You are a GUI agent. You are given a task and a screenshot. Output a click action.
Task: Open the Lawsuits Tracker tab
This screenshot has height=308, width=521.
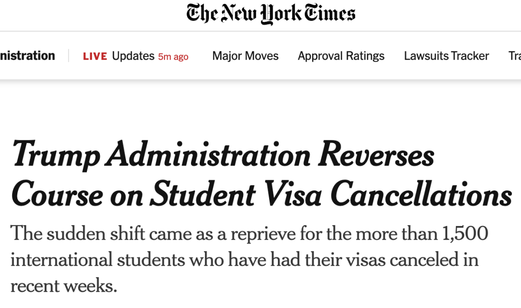(446, 56)
